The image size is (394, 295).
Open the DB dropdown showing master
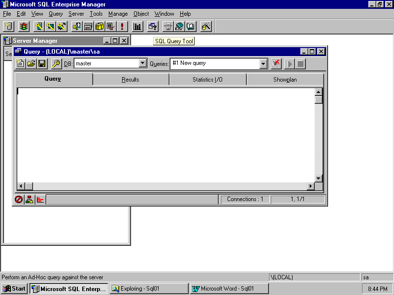point(143,63)
